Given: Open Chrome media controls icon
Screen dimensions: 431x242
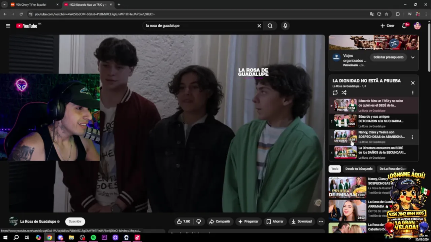Looking at the screenshot, I should pyautogui.click(x=409, y=14).
